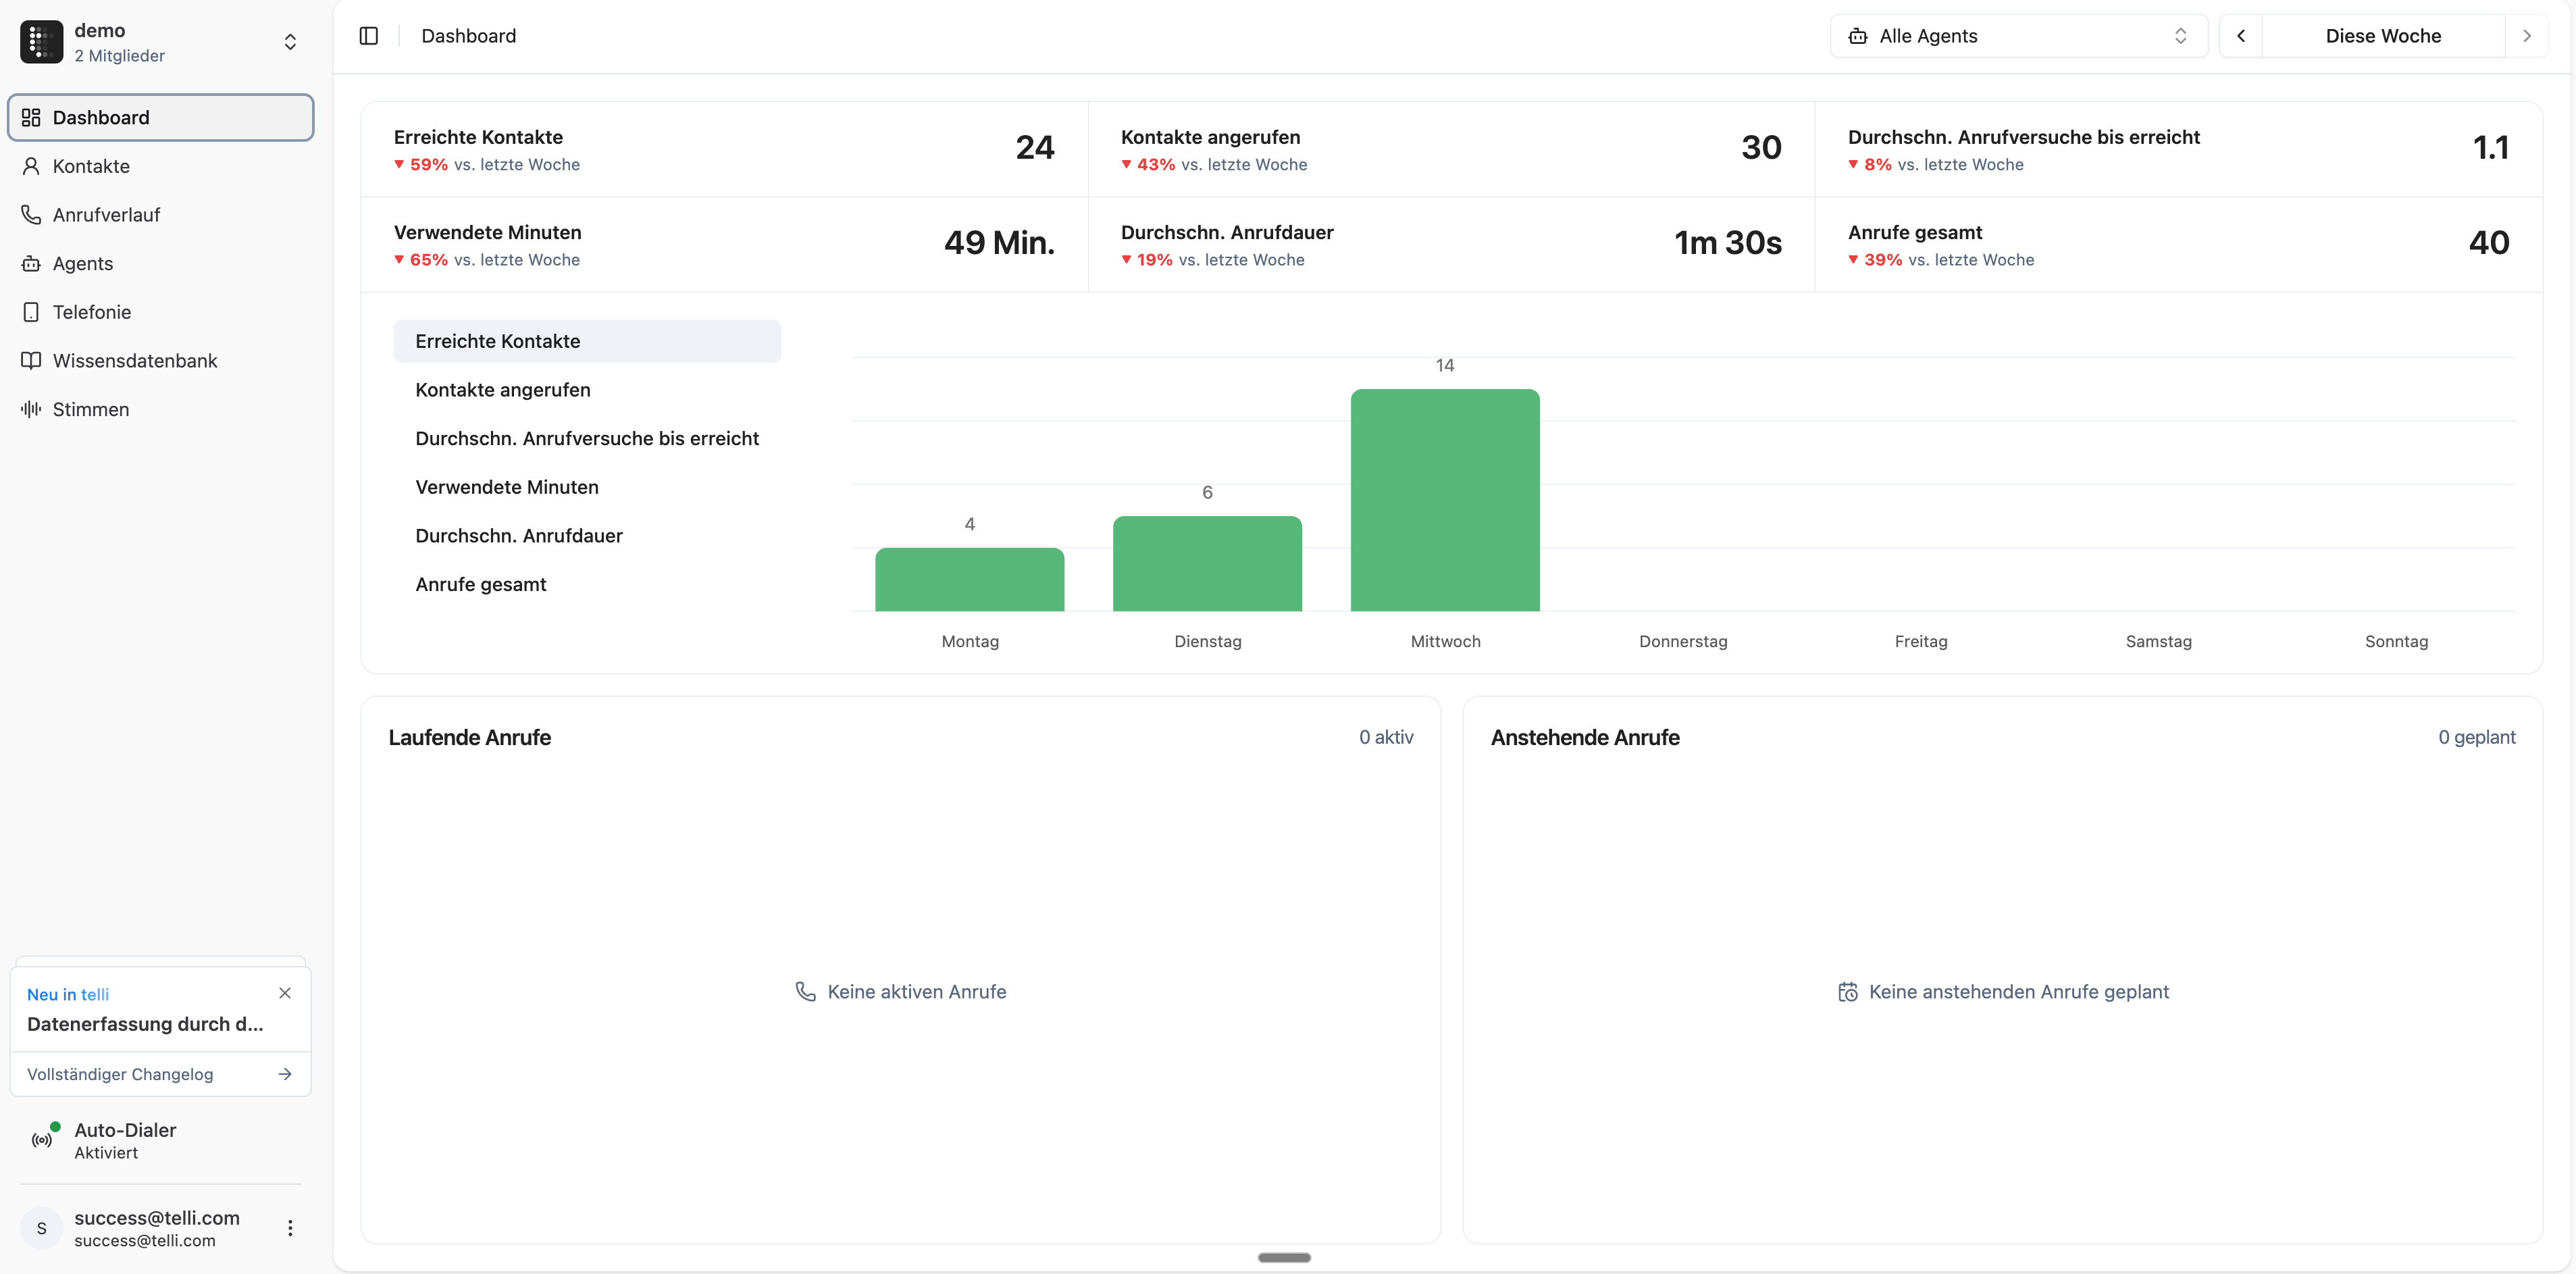Go to previous week with left chevron

2241,36
